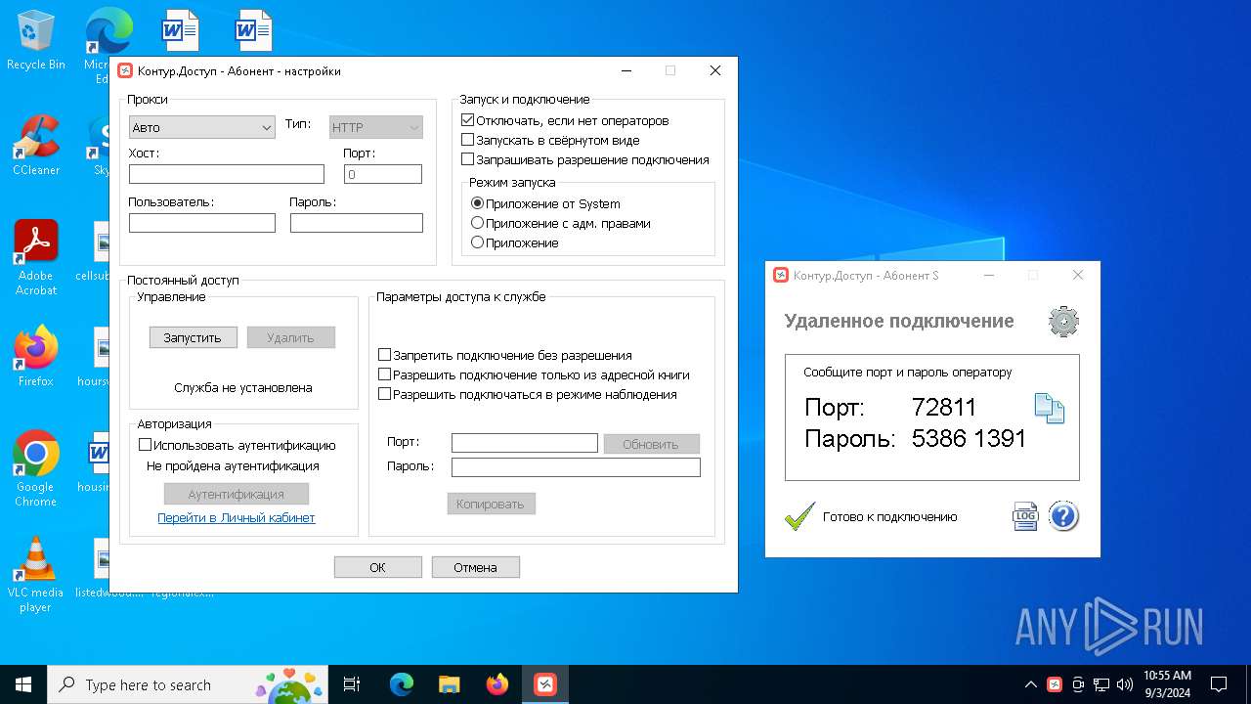
Task: Confirm settings with OK button
Action: click(377, 567)
